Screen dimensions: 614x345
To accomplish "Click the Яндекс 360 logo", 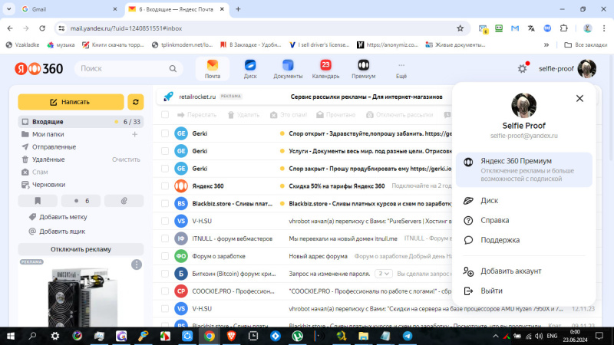I will pyautogui.click(x=39, y=69).
